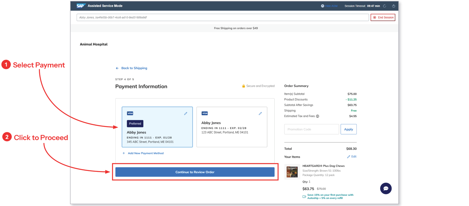Click the Hide ASM link
Viewport: 469px width, 206px height.
pos(331,6)
